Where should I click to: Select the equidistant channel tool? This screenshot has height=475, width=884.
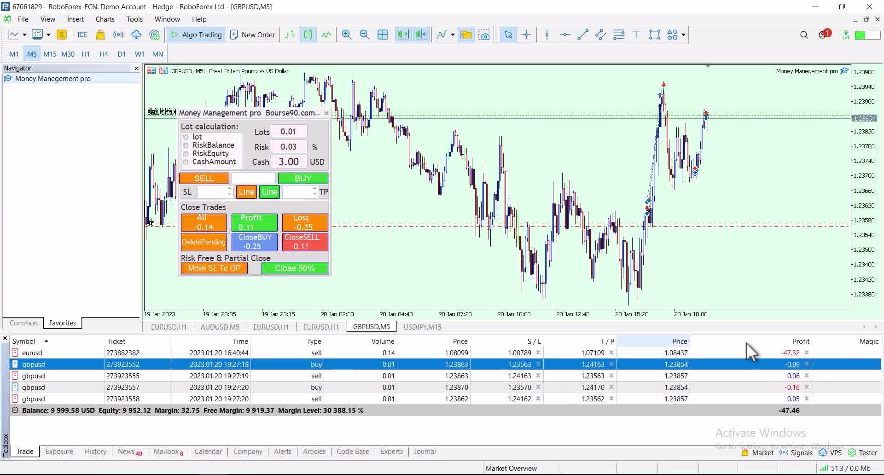click(x=601, y=35)
